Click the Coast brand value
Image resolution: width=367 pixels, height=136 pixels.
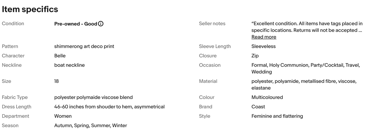(258, 107)
